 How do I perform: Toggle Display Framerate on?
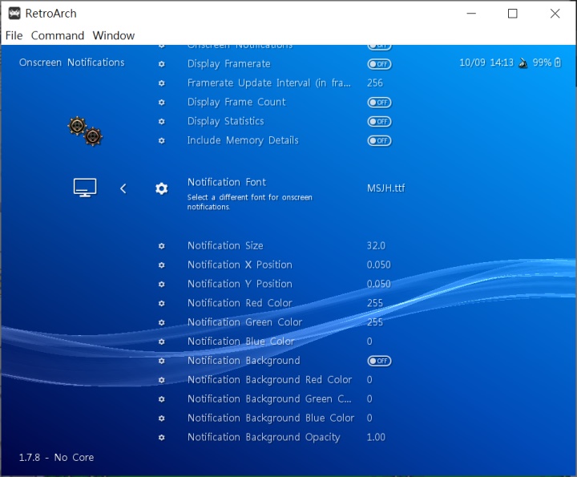tap(379, 64)
